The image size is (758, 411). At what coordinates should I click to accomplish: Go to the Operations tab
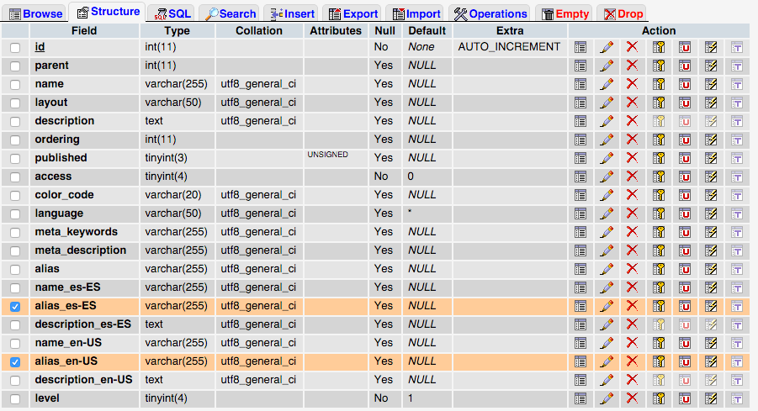coord(490,13)
